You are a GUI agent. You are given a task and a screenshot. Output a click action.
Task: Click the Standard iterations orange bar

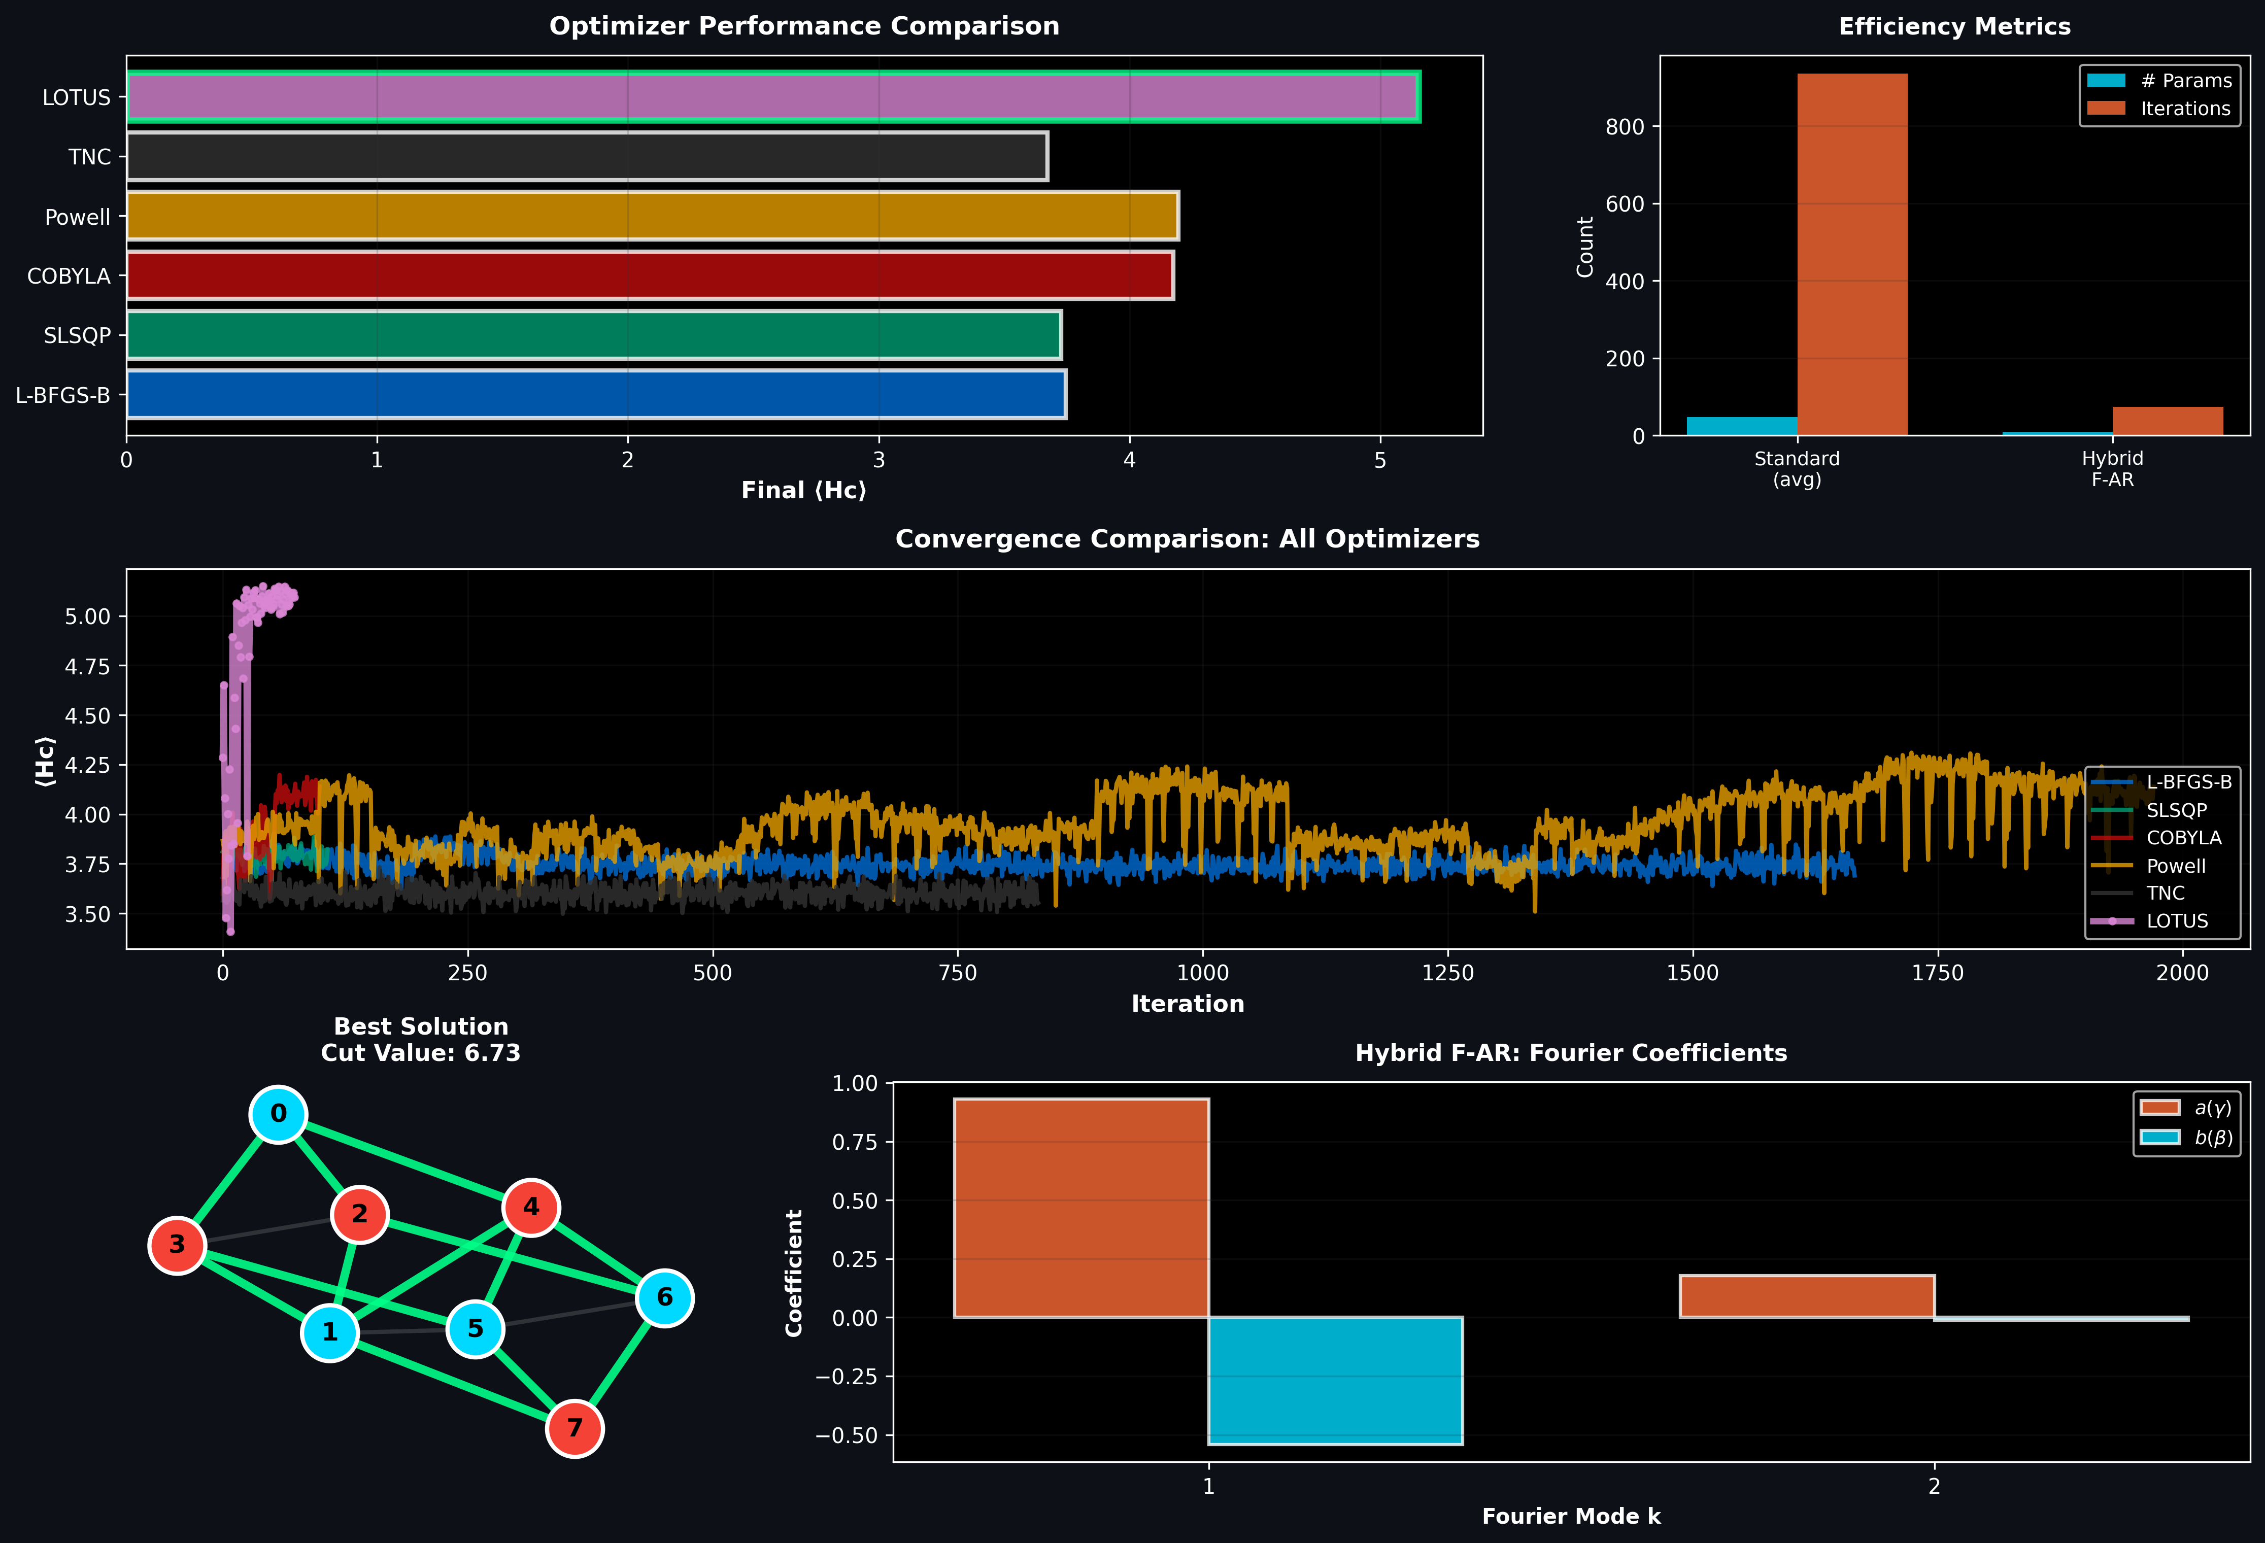tap(1852, 254)
